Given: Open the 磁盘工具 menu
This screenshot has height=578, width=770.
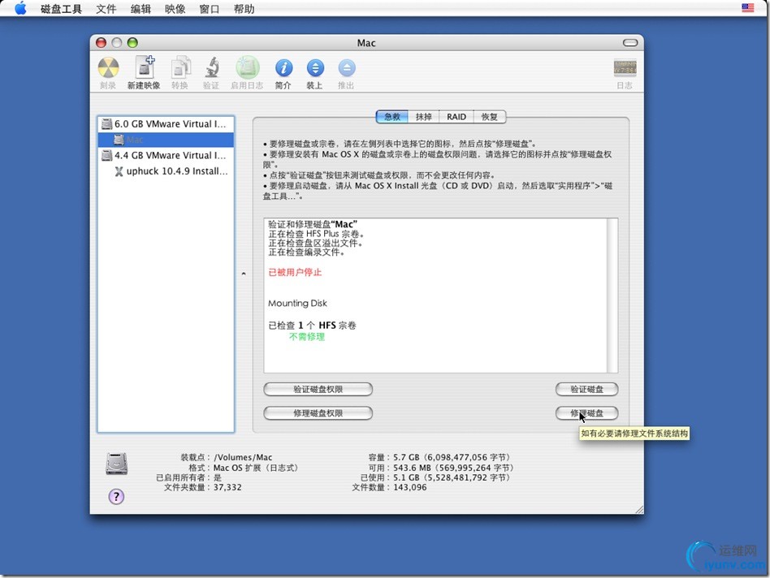Looking at the screenshot, I should point(61,9).
